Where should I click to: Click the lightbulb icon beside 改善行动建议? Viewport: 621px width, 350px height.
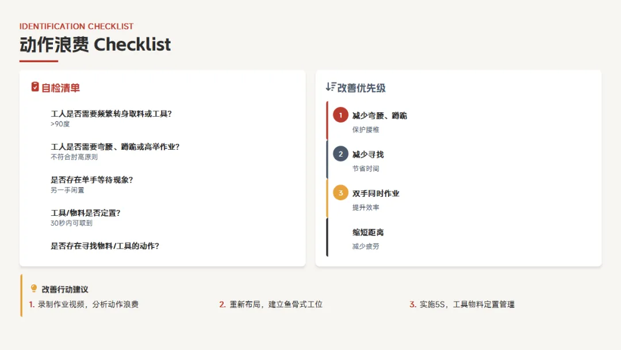[x=34, y=289]
